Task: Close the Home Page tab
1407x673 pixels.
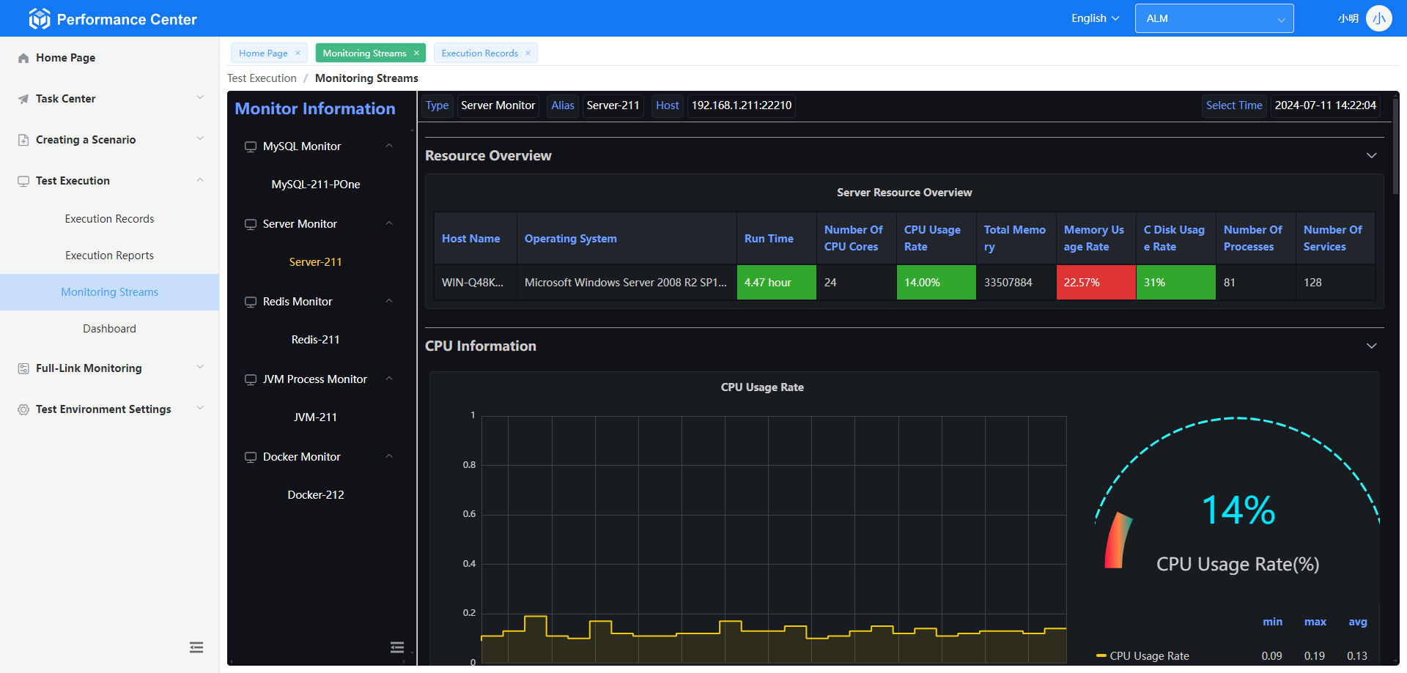Action: click(x=298, y=53)
